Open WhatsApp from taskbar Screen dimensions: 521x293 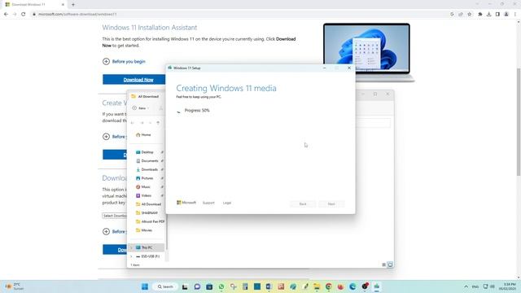(221, 286)
